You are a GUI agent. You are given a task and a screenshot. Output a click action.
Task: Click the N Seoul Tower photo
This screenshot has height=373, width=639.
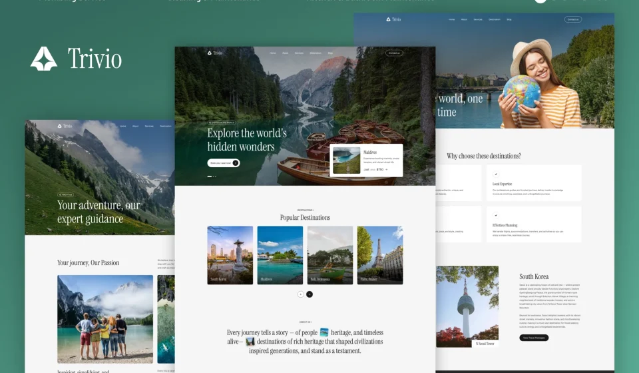point(467,306)
